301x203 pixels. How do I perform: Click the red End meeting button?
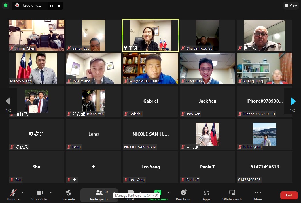[x=289, y=195]
